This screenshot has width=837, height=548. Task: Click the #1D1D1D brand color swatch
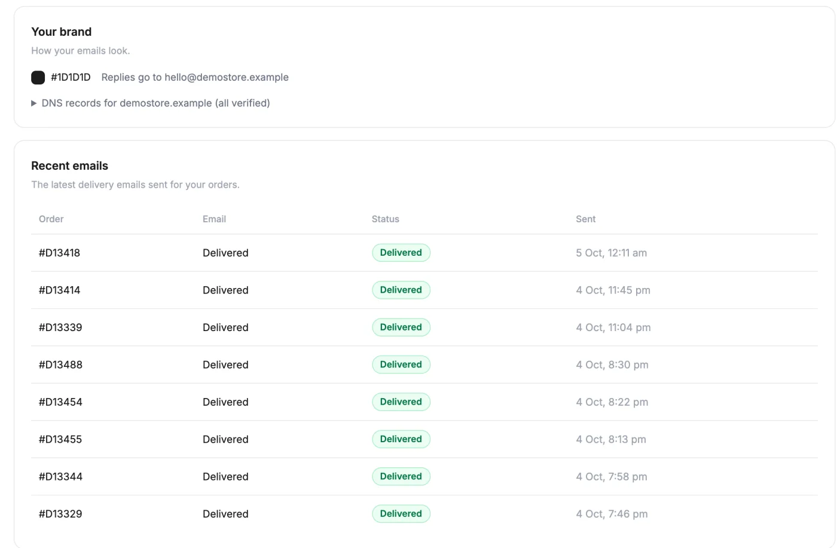(38, 77)
